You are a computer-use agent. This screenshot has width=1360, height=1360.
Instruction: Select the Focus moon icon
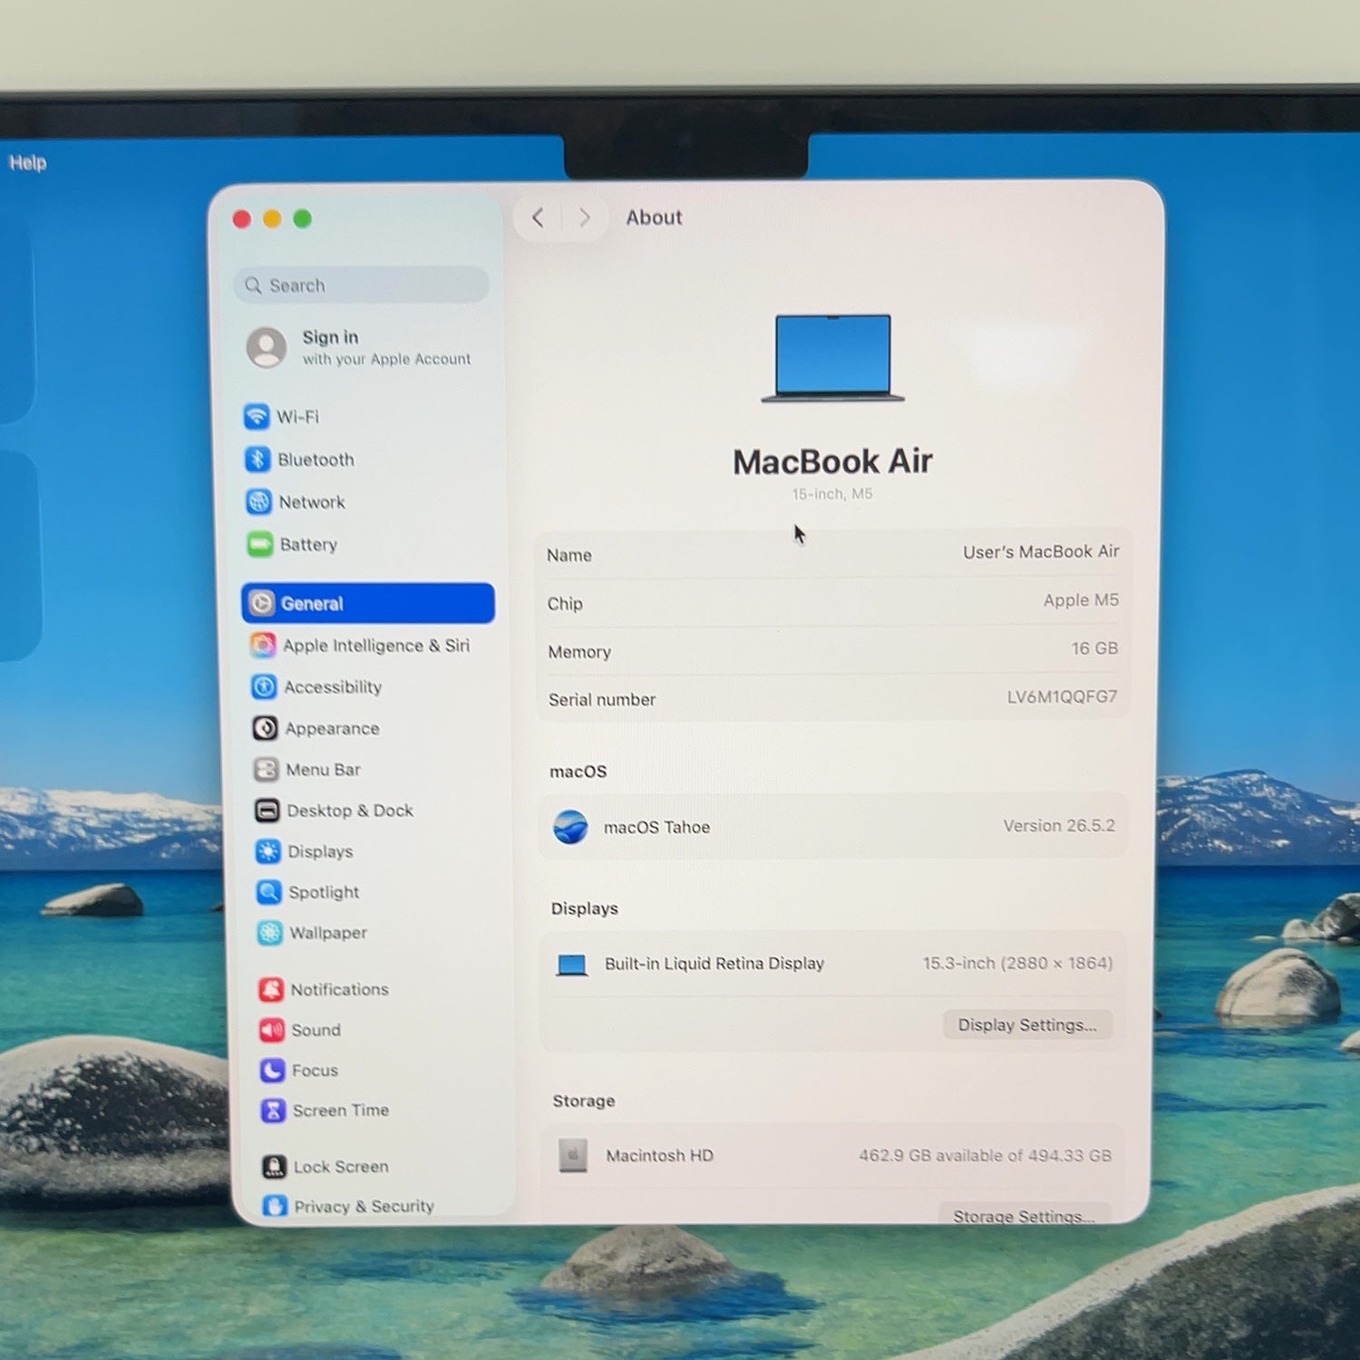coord(272,1071)
